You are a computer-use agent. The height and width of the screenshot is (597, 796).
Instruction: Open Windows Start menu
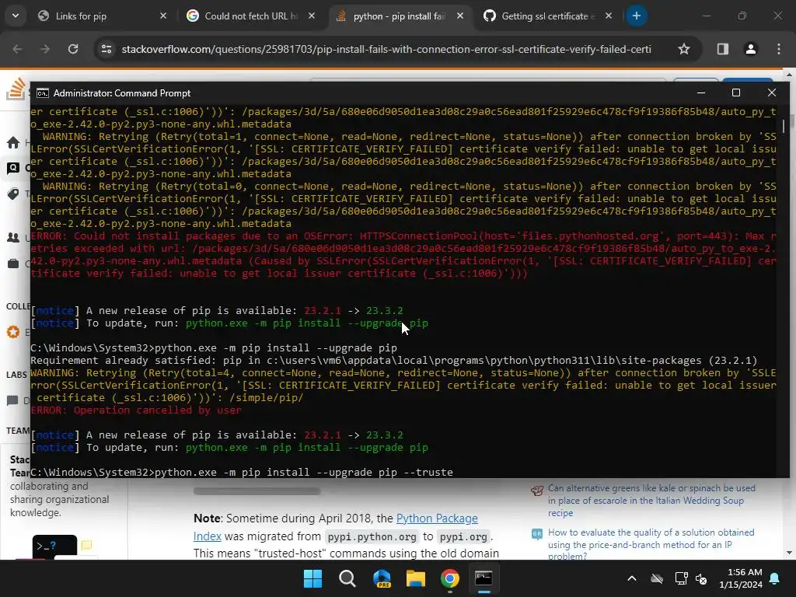312,578
